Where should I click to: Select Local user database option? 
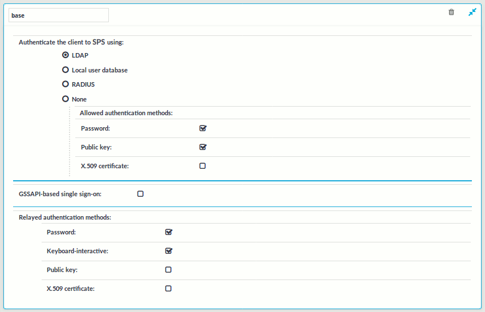click(66, 70)
